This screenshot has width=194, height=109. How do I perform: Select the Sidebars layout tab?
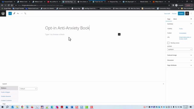[x=9, y=88]
